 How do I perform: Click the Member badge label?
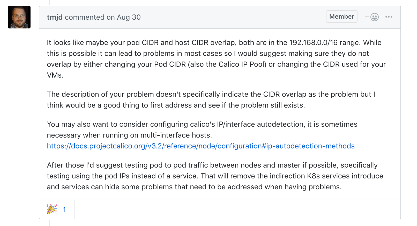click(x=341, y=17)
